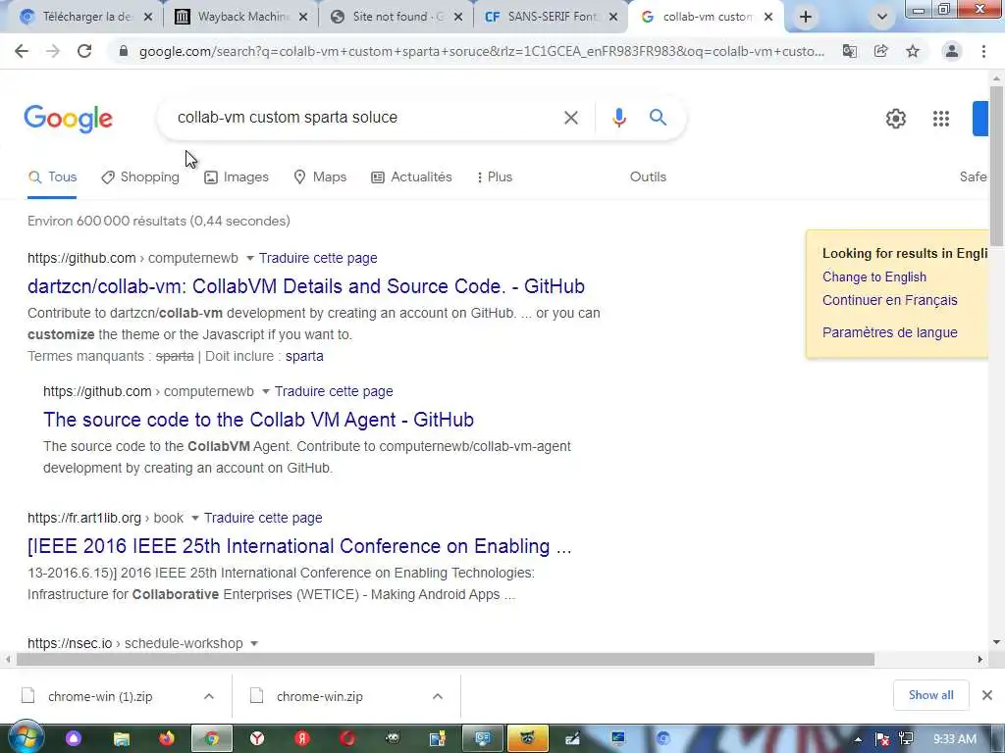Open the tab search dropdown
This screenshot has width=1005, height=753.
(x=882, y=18)
